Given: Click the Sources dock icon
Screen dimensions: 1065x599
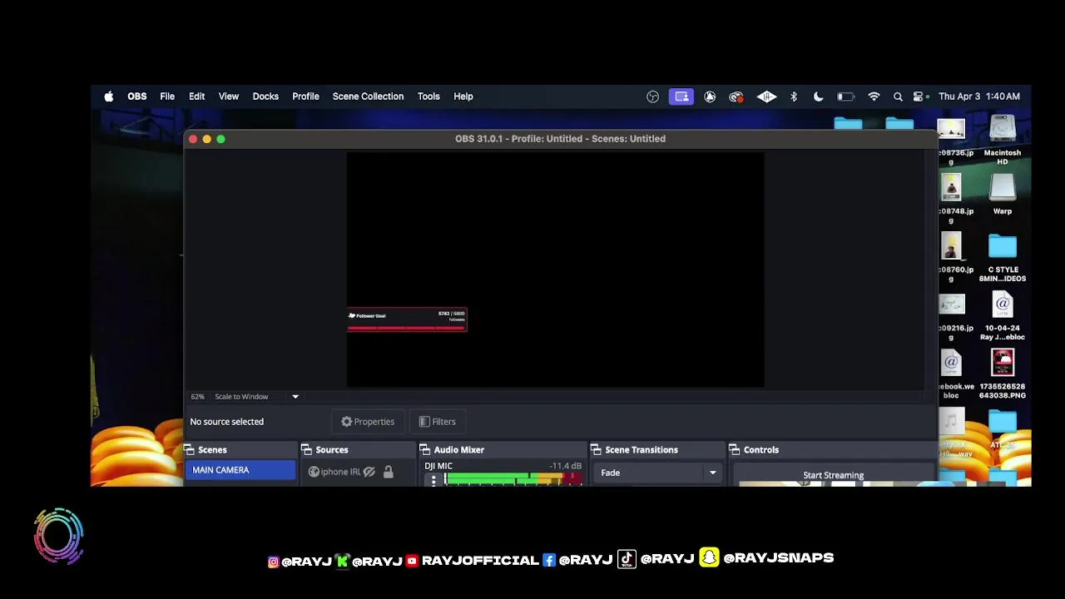Looking at the screenshot, I should point(306,450).
